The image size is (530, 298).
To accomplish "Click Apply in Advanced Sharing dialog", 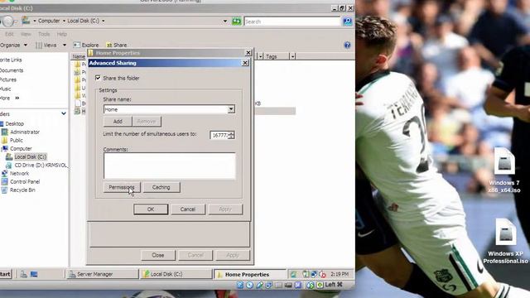I will point(225,209).
